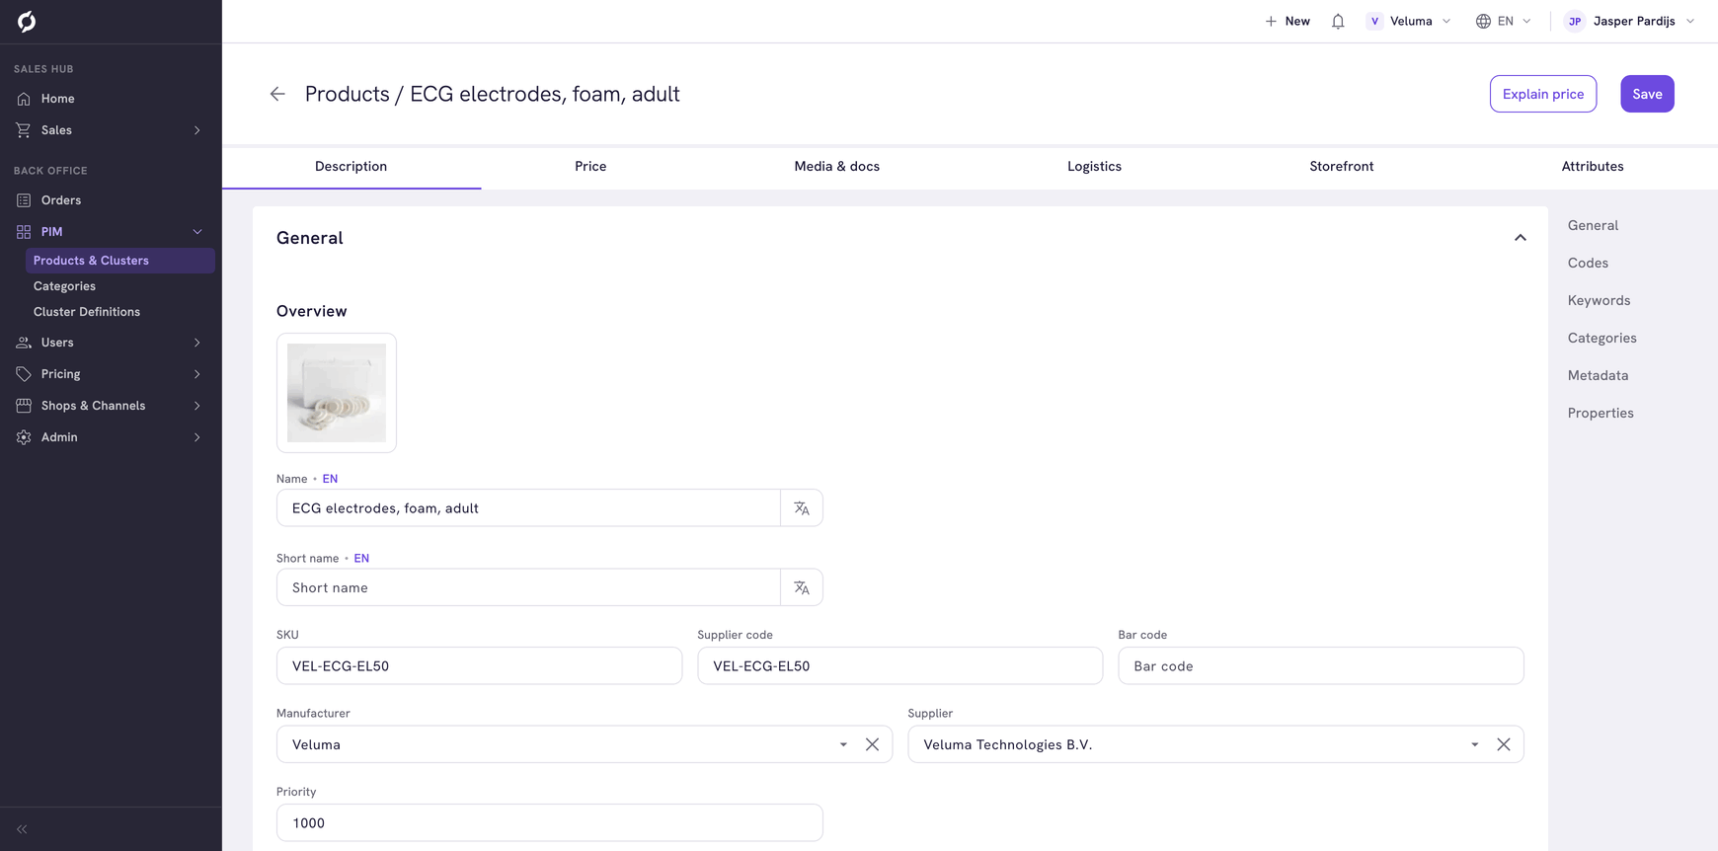Open notifications bell
The width and height of the screenshot is (1718, 851).
(x=1338, y=21)
